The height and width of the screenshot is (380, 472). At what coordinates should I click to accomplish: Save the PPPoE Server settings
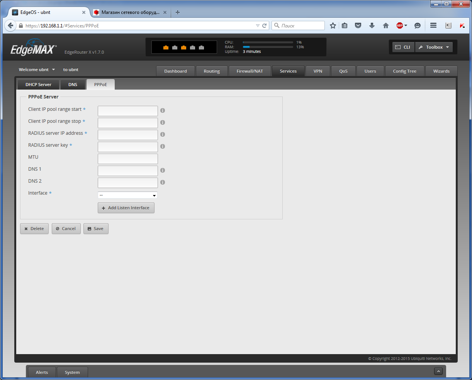(x=96, y=228)
